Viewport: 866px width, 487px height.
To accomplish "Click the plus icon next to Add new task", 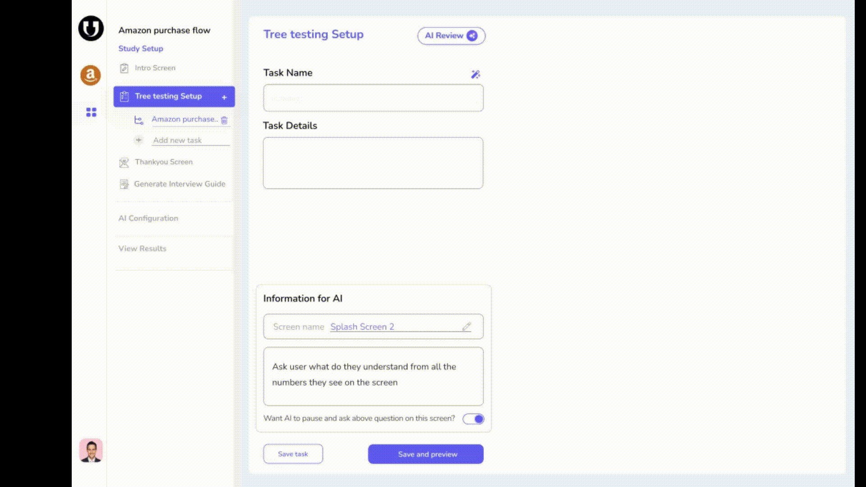I will (x=138, y=140).
